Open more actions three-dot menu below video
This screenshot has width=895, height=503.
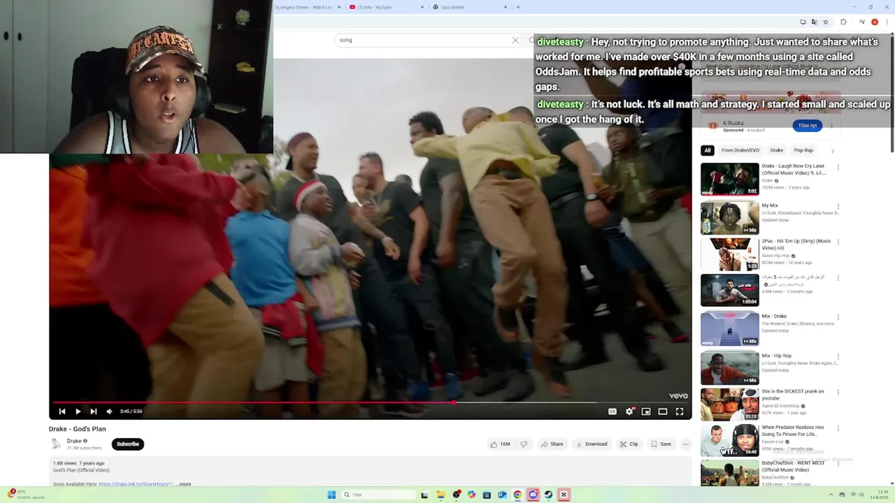[x=686, y=444]
